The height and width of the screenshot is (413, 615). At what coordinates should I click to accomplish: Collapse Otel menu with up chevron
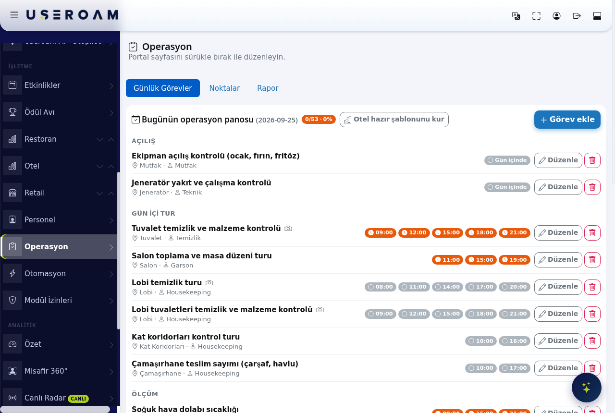pyautogui.click(x=111, y=166)
